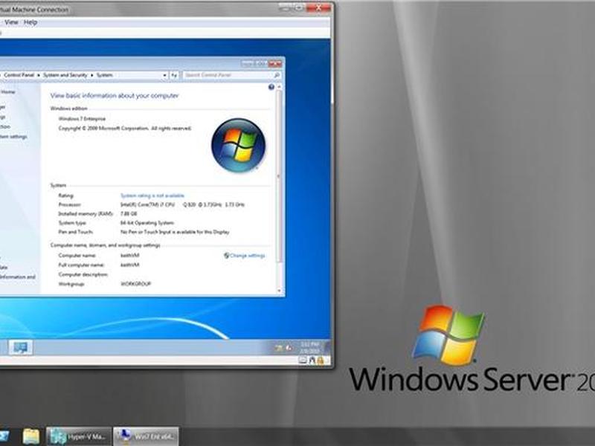
Task: Select the Installed memory 7.88 GB value
Action: click(x=129, y=214)
